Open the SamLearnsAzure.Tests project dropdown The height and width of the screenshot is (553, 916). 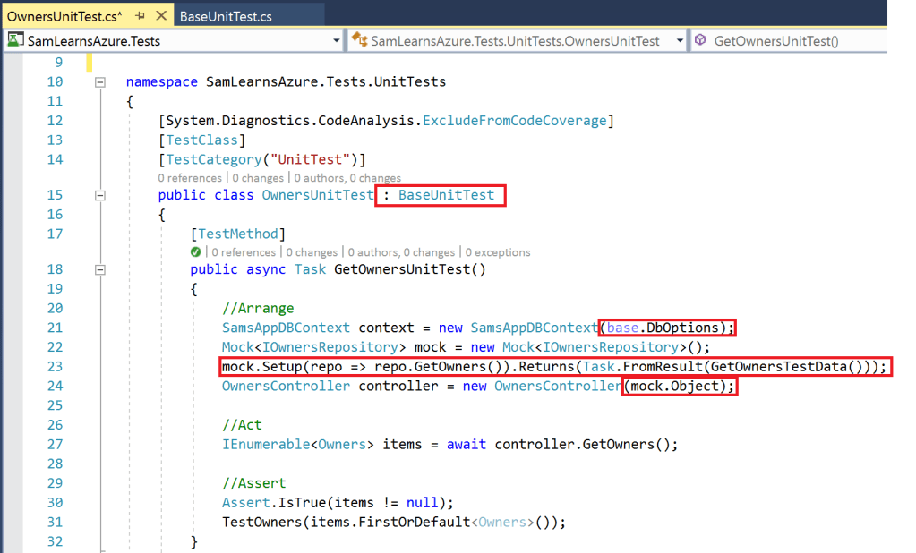pos(337,40)
